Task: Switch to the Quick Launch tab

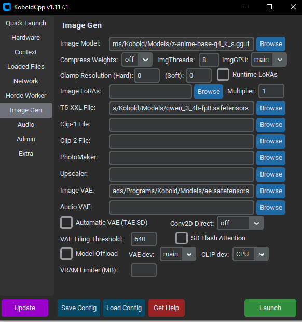Action: coord(26,23)
